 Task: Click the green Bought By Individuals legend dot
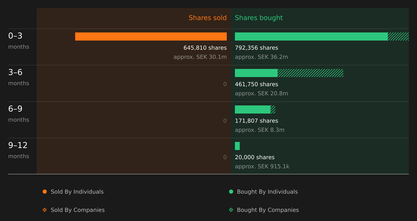(231, 192)
